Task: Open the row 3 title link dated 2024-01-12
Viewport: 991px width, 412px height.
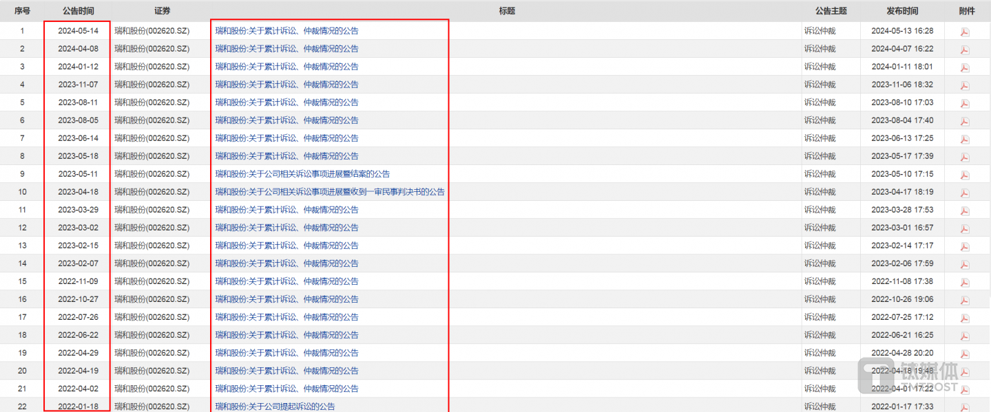Action: (286, 67)
